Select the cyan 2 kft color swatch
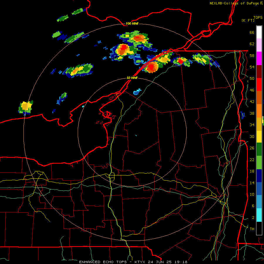 (259, 215)
